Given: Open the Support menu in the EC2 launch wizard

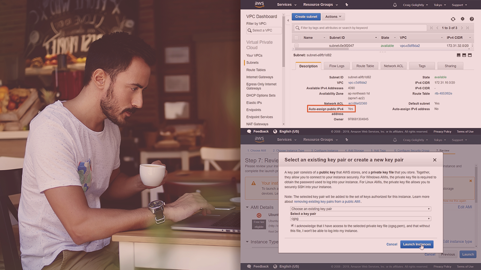Looking at the screenshot, I should [459, 140].
